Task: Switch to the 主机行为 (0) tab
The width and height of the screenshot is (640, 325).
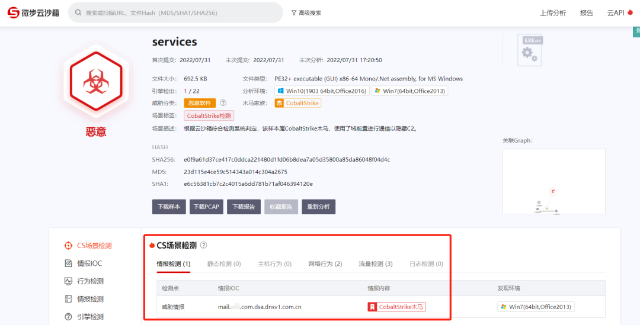Action: [275, 264]
